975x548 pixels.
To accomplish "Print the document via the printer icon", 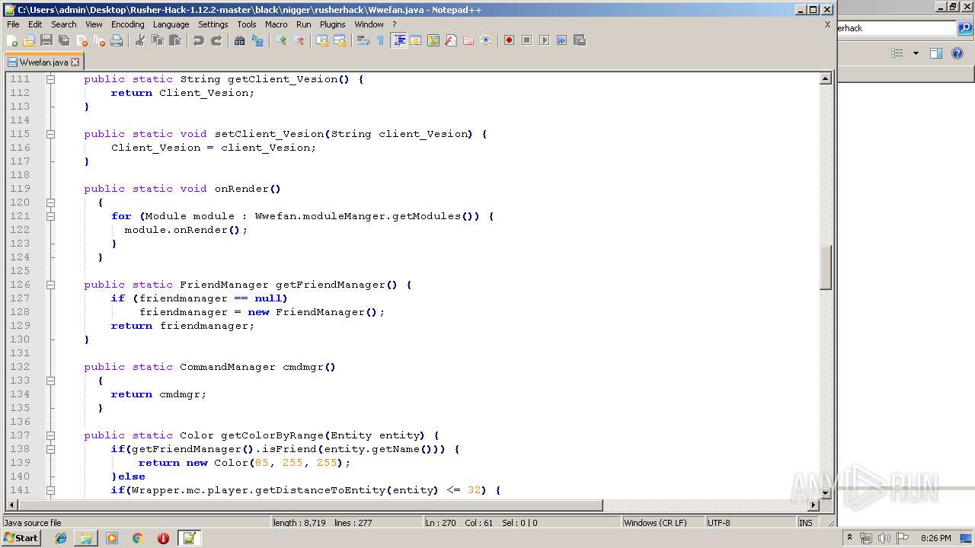I will coord(117,40).
